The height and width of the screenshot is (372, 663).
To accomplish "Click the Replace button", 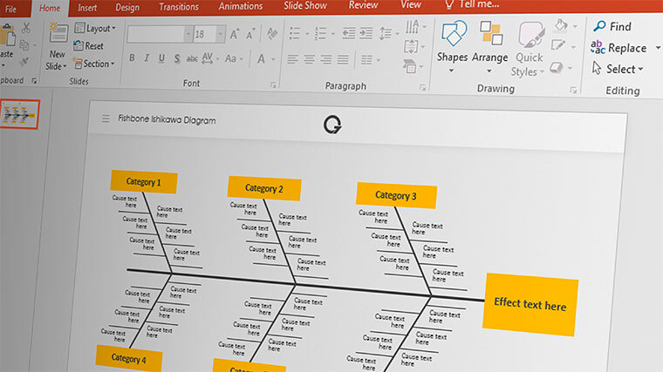I will tap(619, 48).
